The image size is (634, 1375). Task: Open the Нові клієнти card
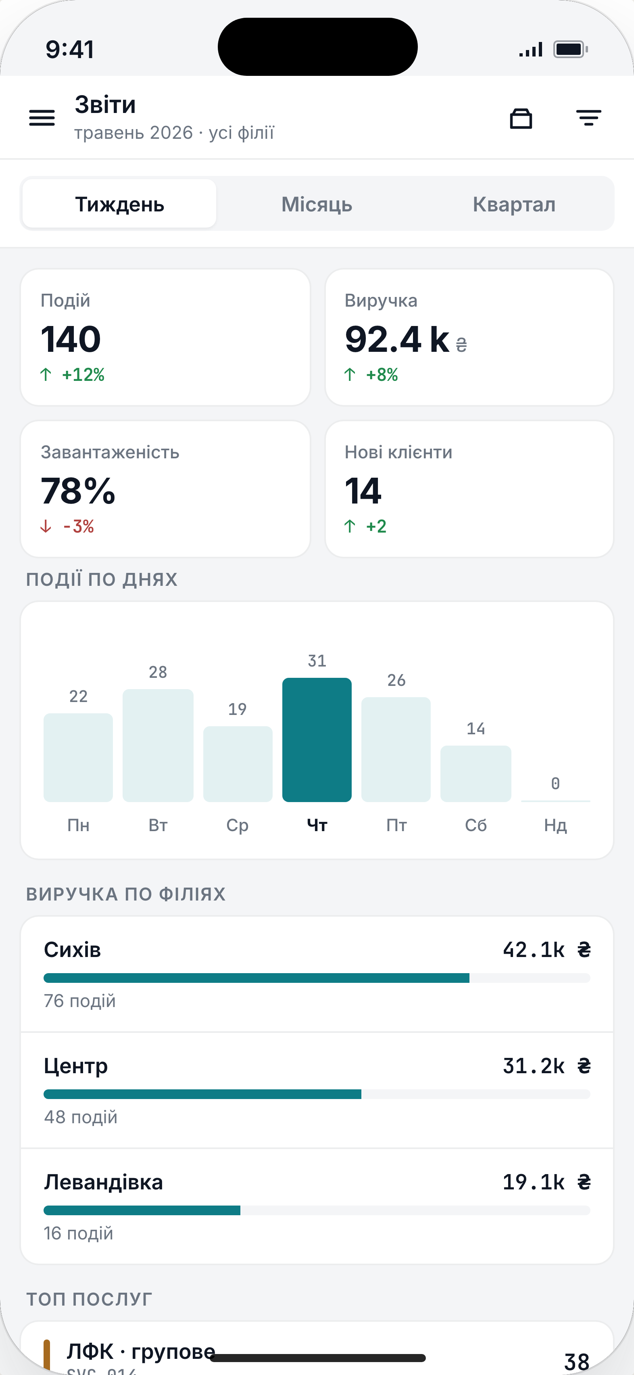point(469,489)
